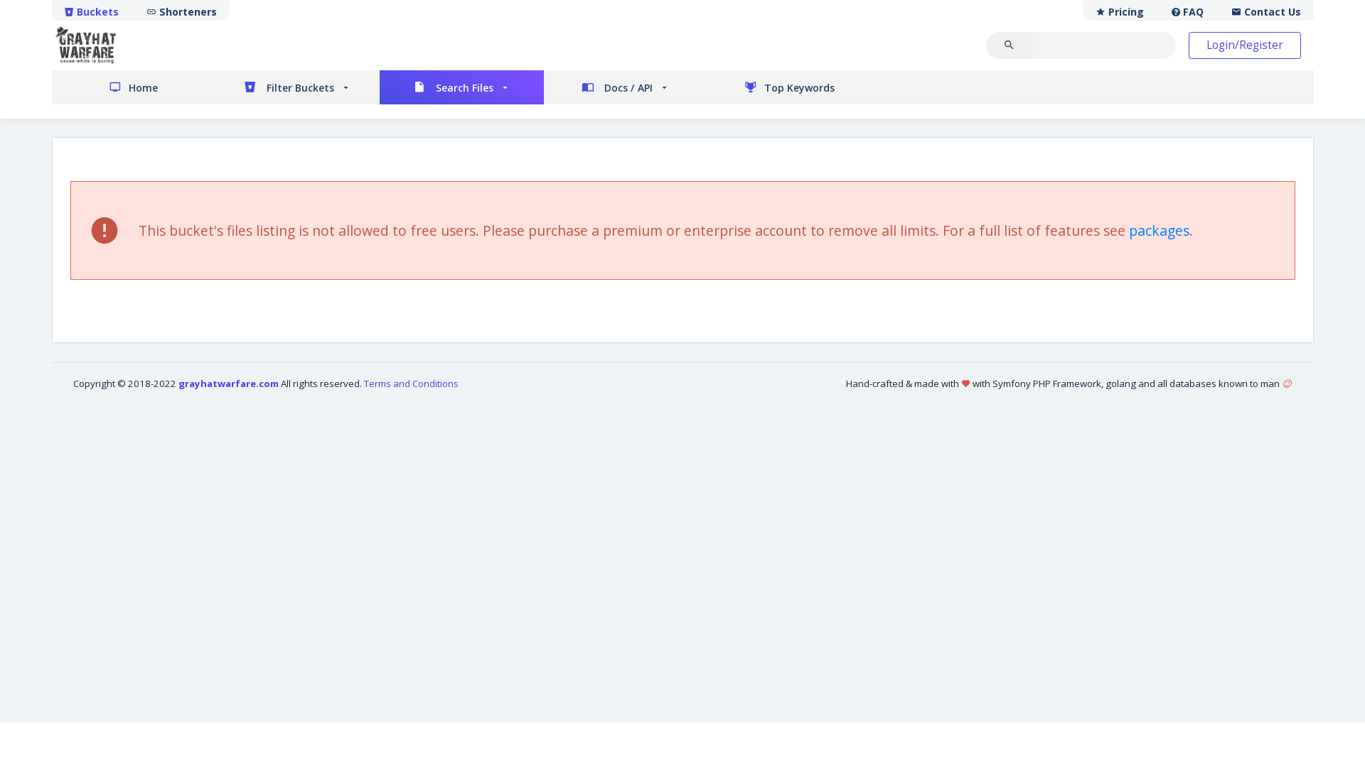Image resolution: width=1365 pixels, height=767 pixels.
Task: Click the book icon in Docs / API
Action: [x=588, y=87]
